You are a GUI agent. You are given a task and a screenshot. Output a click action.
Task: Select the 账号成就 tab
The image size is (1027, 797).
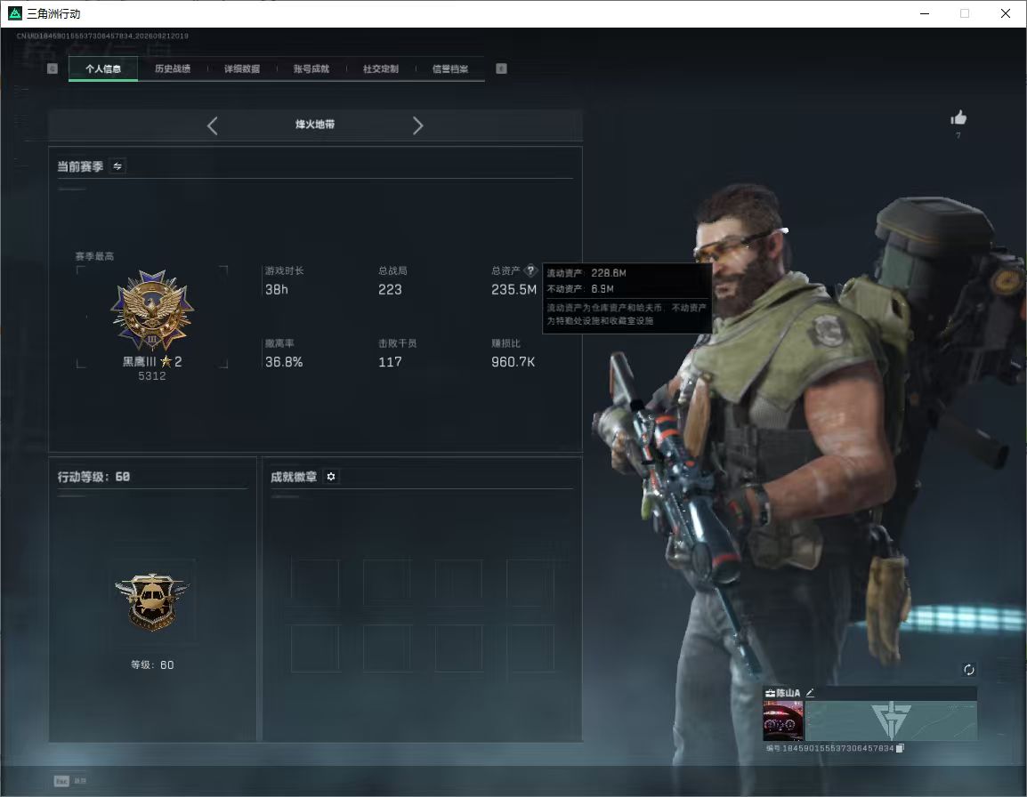point(311,68)
